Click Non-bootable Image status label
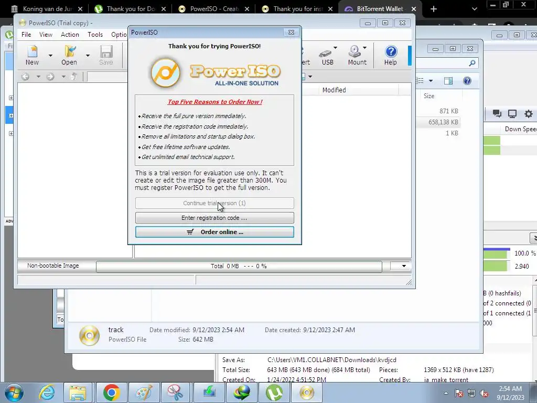This screenshot has height=403, width=537. coord(53,266)
